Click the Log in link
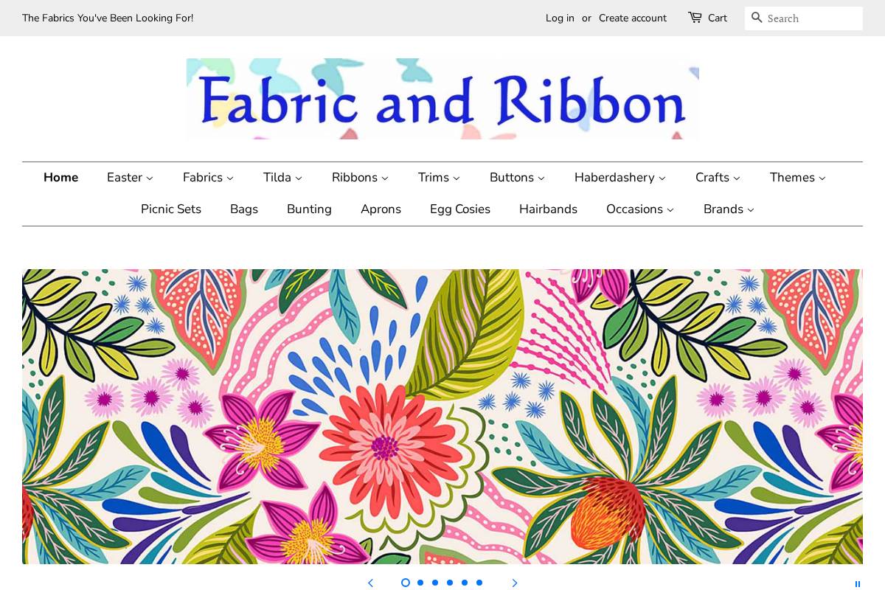885x590 pixels. tap(560, 18)
